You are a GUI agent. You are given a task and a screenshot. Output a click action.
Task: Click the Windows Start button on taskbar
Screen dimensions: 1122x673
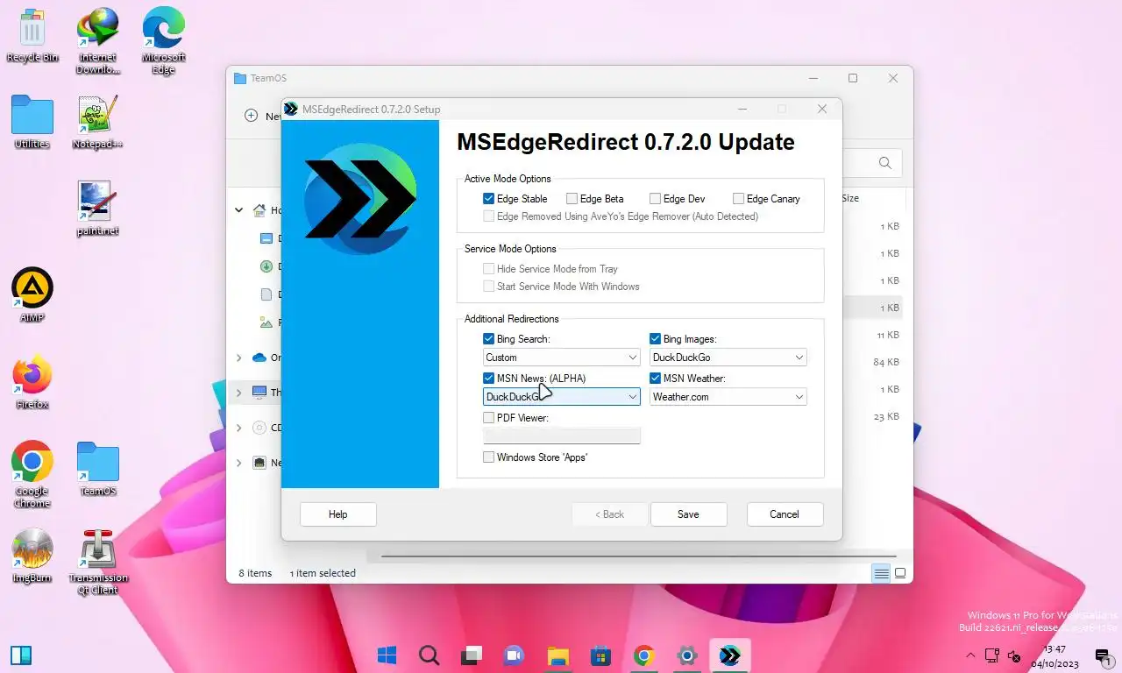pyautogui.click(x=387, y=655)
